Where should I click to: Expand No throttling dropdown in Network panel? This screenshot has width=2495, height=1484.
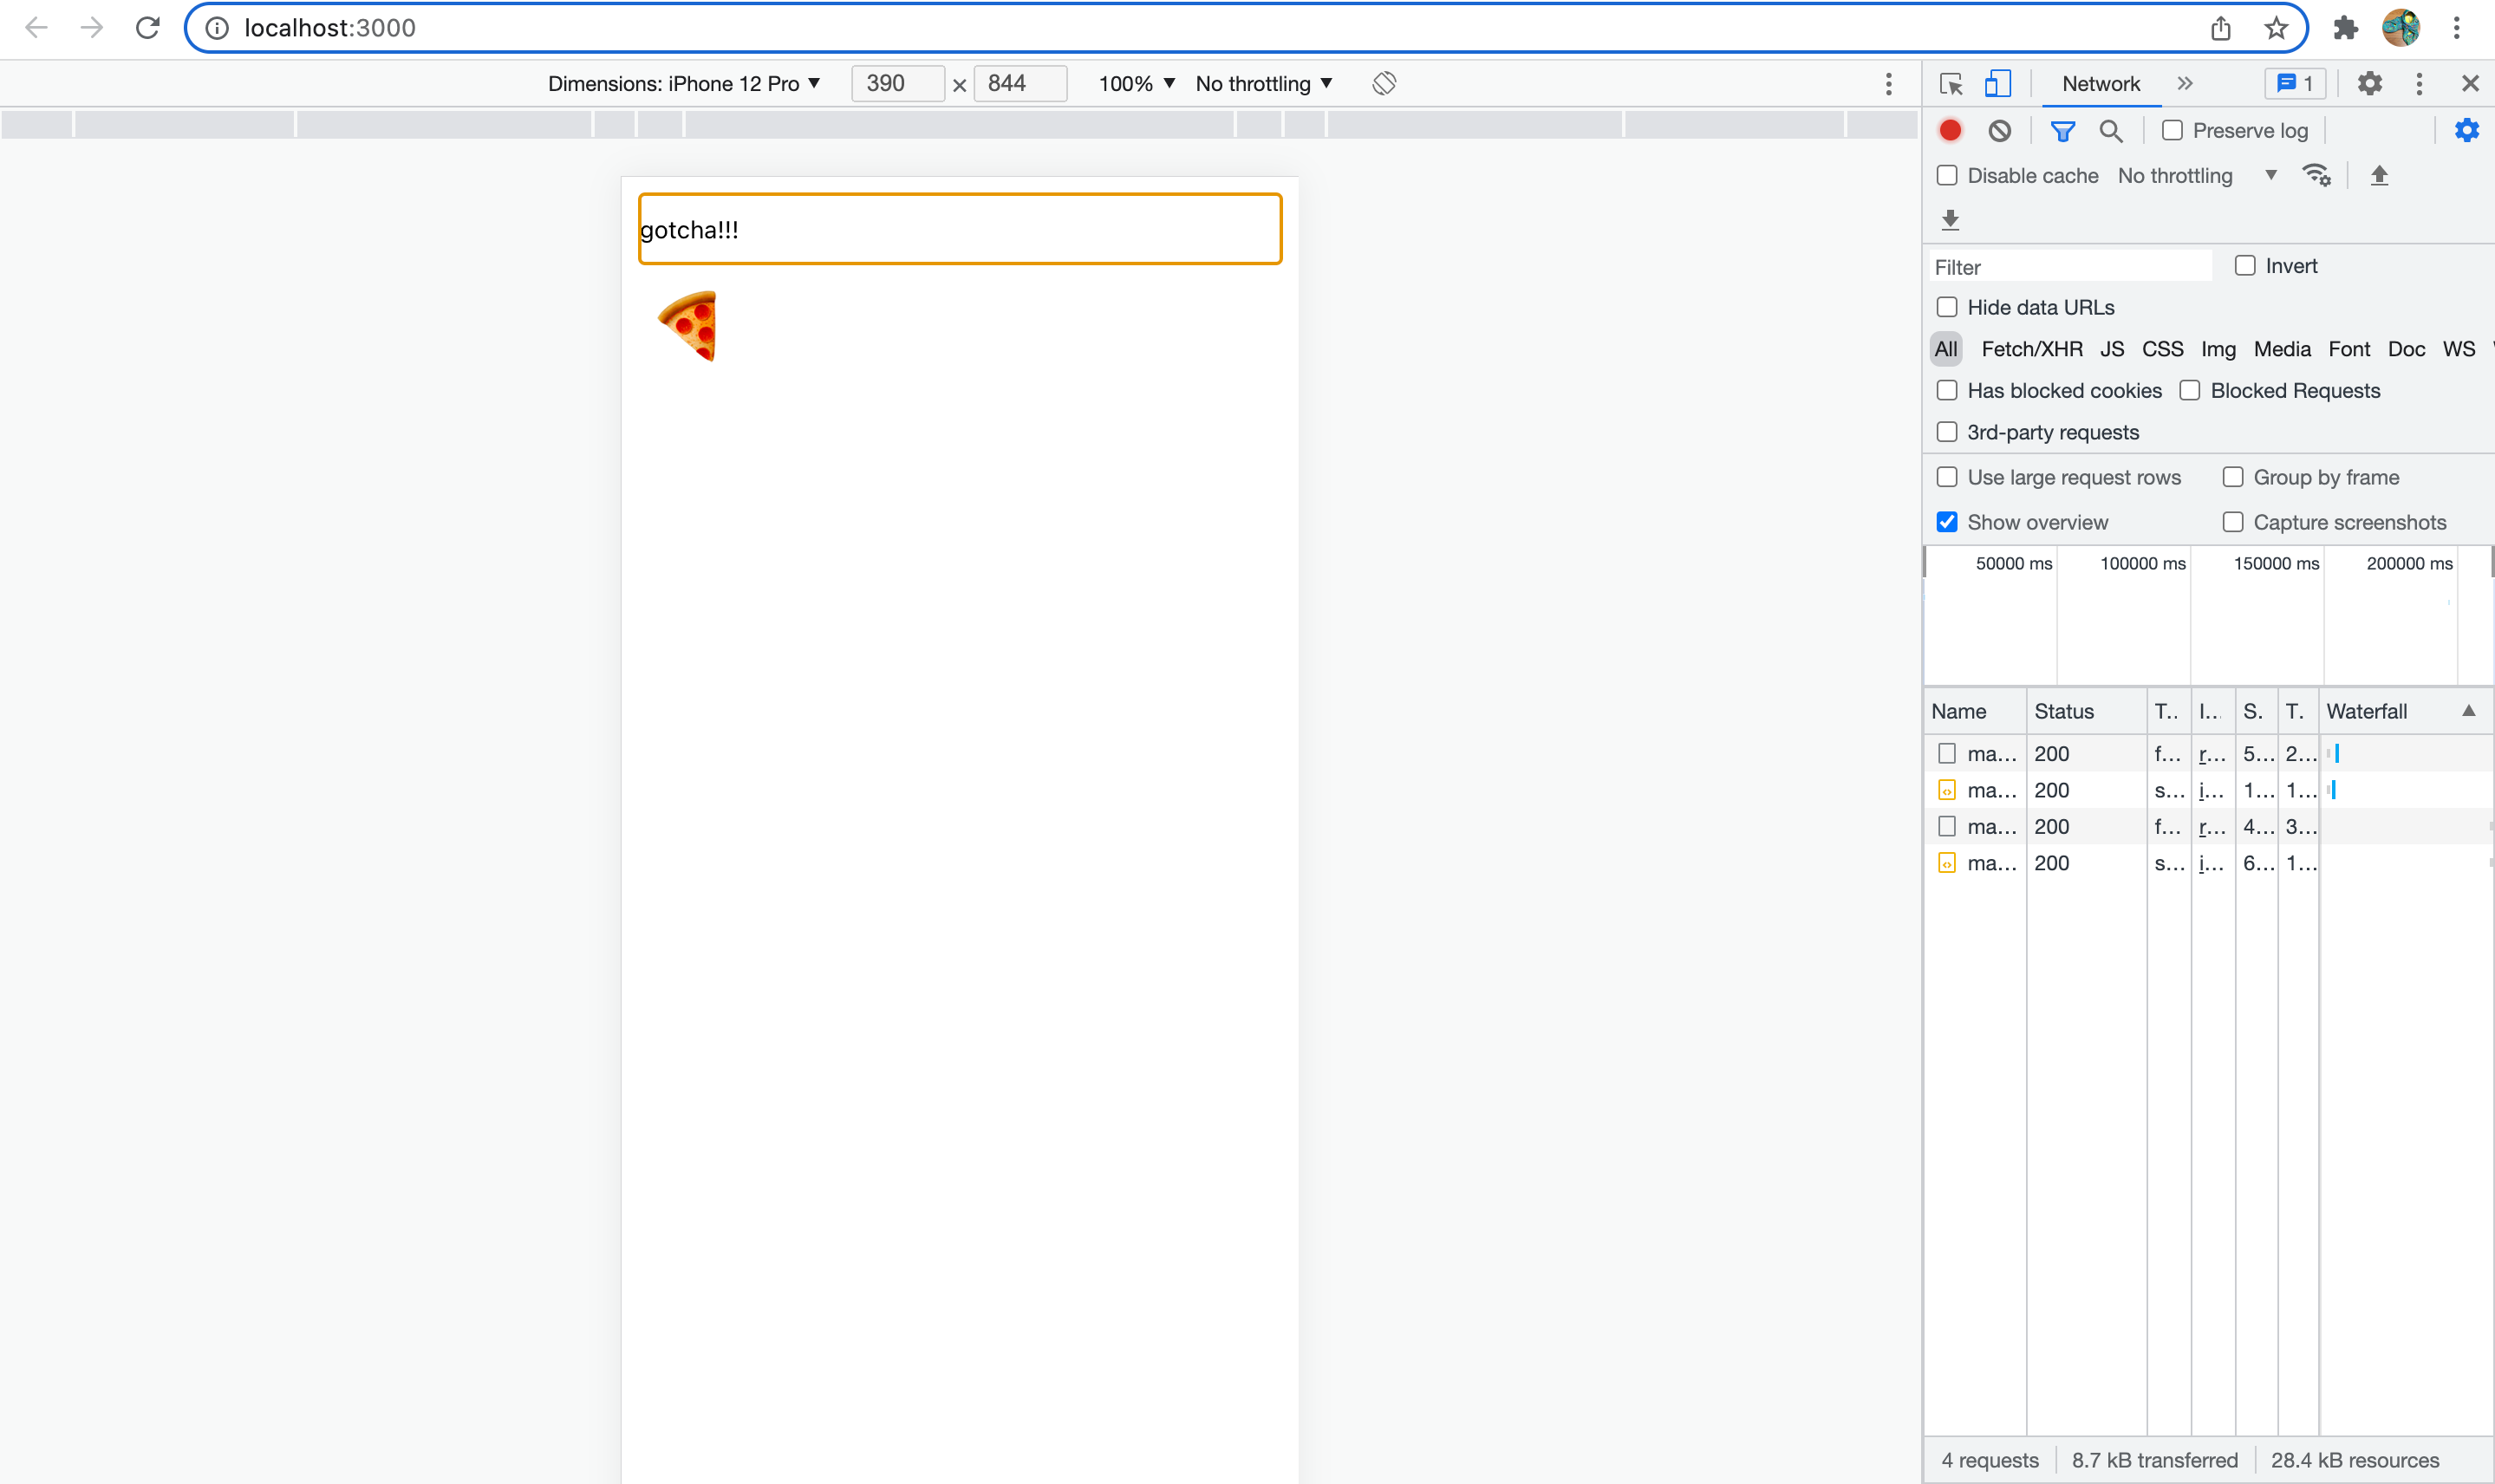pyautogui.click(x=2197, y=175)
